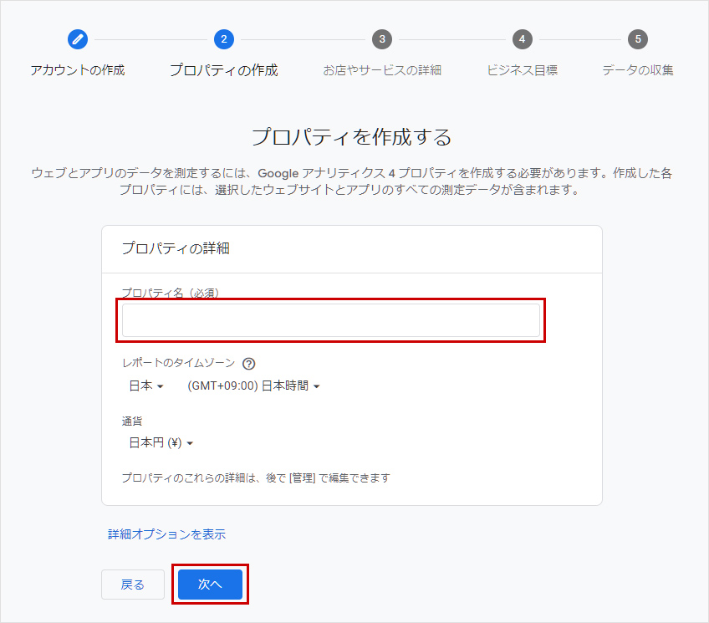Go to the データの収集 step label
709x623 pixels.
tap(638, 70)
